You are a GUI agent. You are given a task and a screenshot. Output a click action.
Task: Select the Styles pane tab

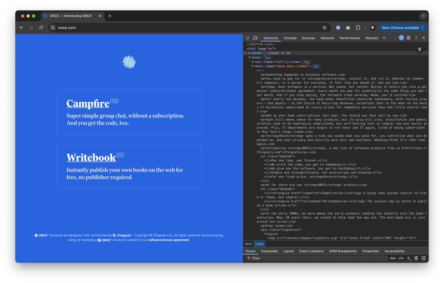pyautogui.click(x=250, y=251)
